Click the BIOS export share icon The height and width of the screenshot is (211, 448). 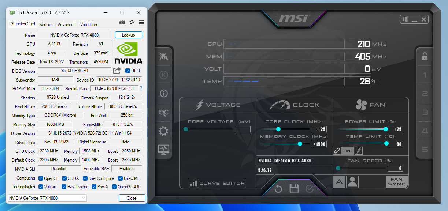click(x=117, y=71)
